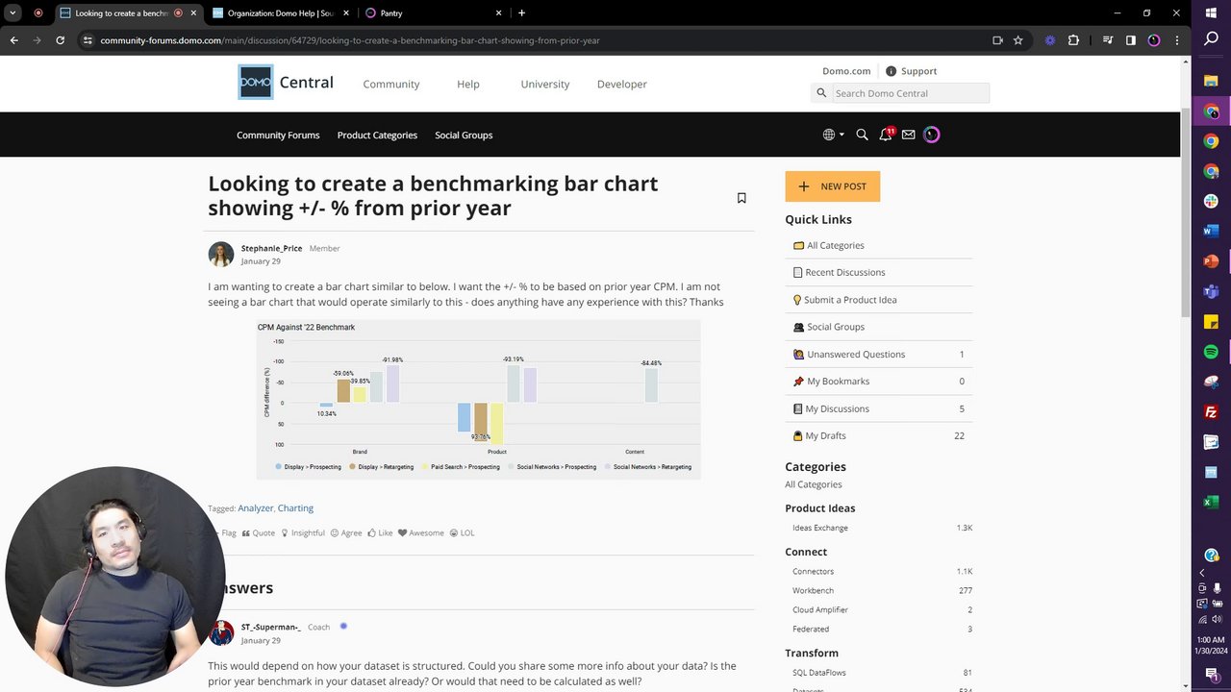
Task: Open the notifications bell
Action: [885, 135]
